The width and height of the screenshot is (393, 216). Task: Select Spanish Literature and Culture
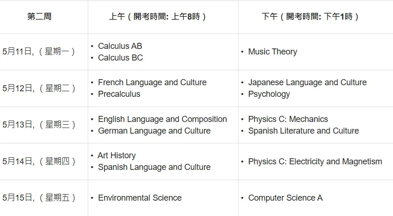[303, 131]
